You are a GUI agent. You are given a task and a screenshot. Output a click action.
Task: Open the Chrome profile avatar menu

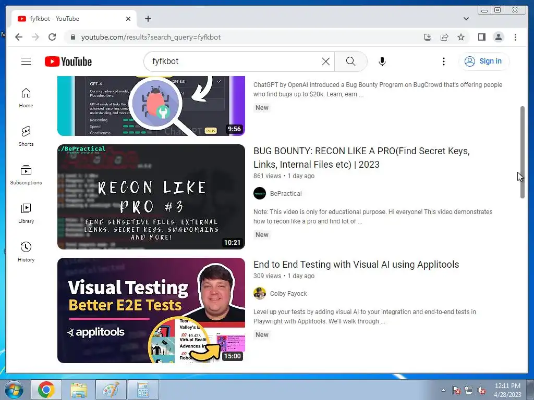click(x=498, y=37)
